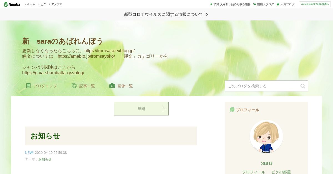
Task: Open the プロフィール link under sara
Action: [253, 172]
